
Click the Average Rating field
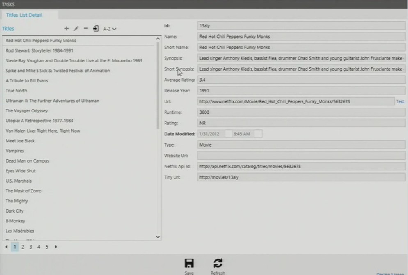[301, 80]
